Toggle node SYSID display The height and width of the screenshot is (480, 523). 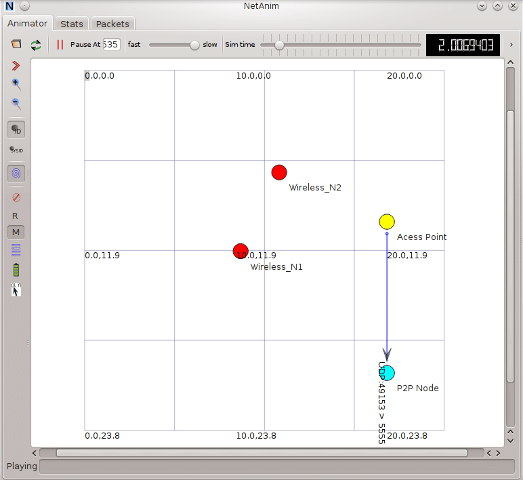16,150
